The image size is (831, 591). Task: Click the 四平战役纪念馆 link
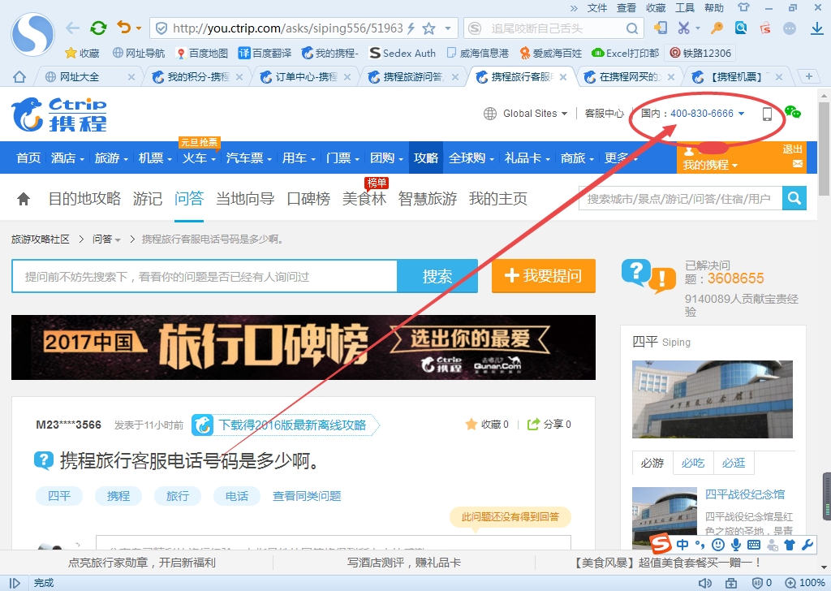744,494
